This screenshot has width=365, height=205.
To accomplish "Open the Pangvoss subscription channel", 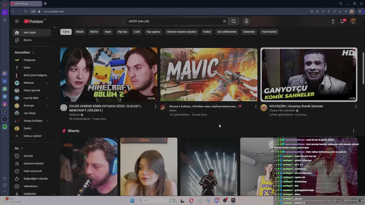I will click(x=32, y=60).
